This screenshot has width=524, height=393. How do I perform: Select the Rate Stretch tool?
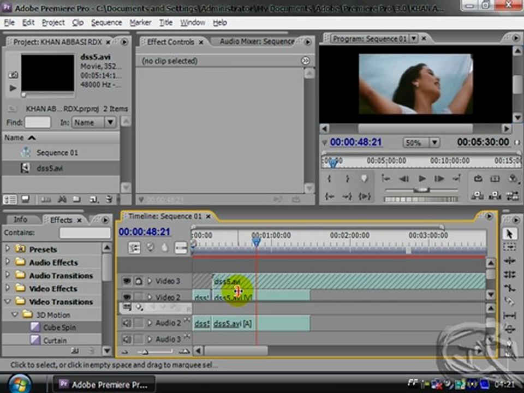pos(509,288)
